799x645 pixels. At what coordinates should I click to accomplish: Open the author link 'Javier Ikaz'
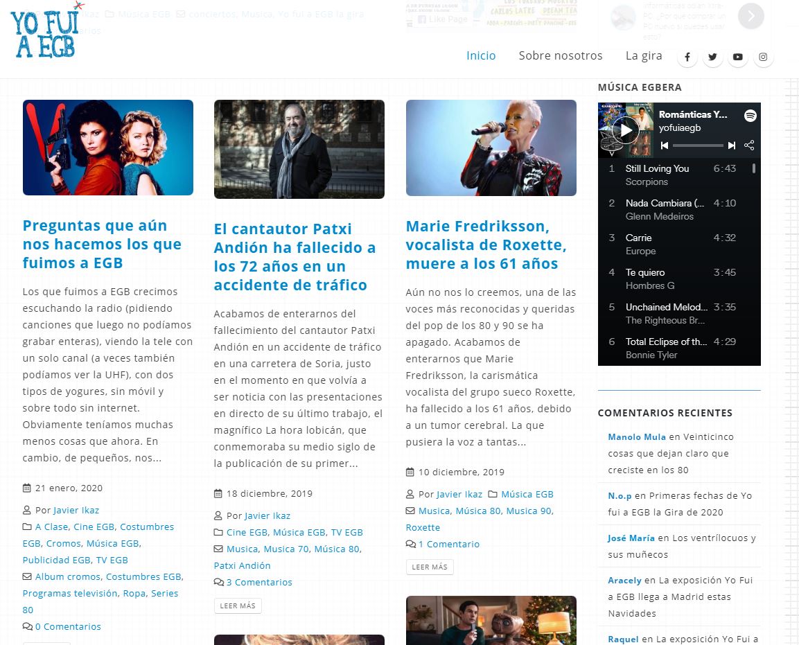coord(77,510)
